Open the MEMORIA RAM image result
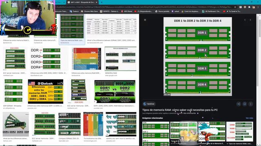The image size is (261, 146). click(121, 59)
